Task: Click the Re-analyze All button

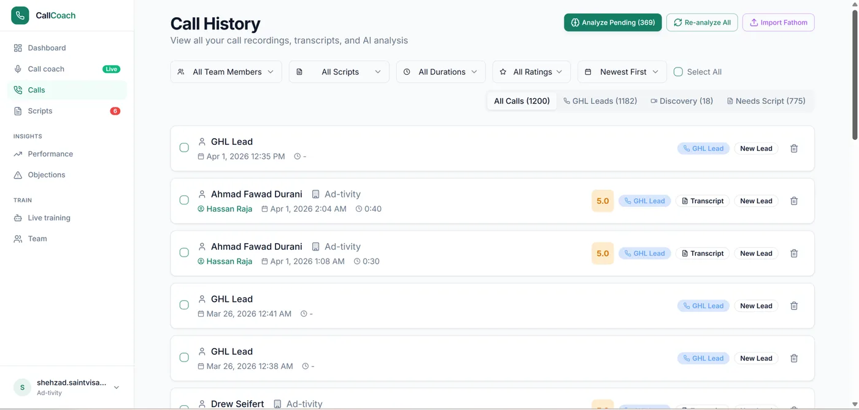Action: (x=702, y=23)
